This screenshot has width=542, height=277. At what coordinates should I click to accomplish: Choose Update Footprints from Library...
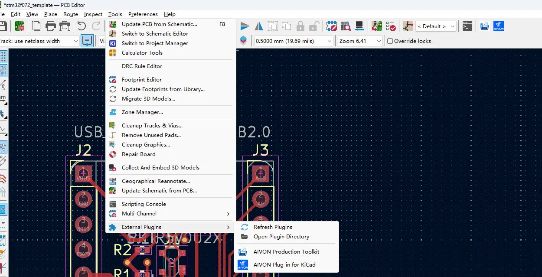click(171, 89)
